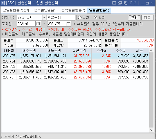The image size is (156, 139).
Task: Click the end month field 2021/05
Action: [x=56, y=24]
